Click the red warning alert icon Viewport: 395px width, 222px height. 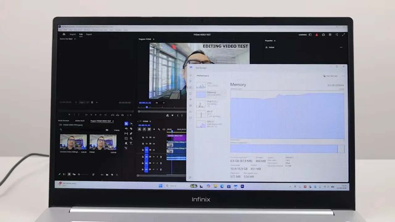[x=317, y=35]
